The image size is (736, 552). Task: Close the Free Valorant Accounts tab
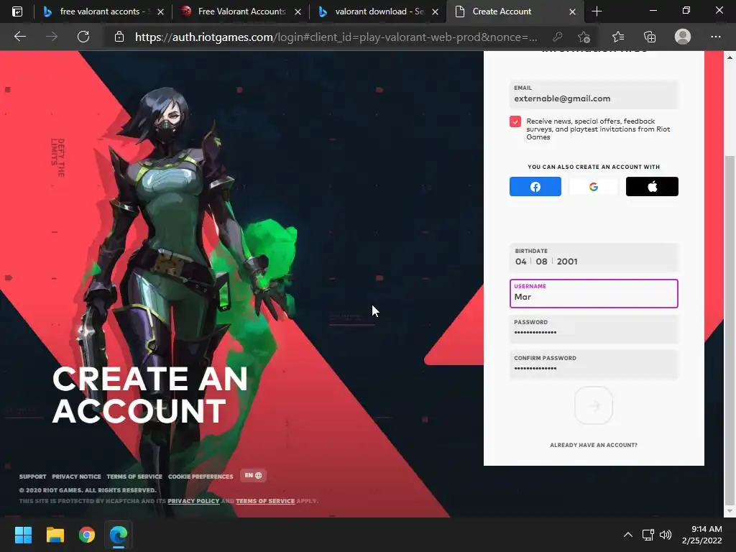click(x=298, y=11)
